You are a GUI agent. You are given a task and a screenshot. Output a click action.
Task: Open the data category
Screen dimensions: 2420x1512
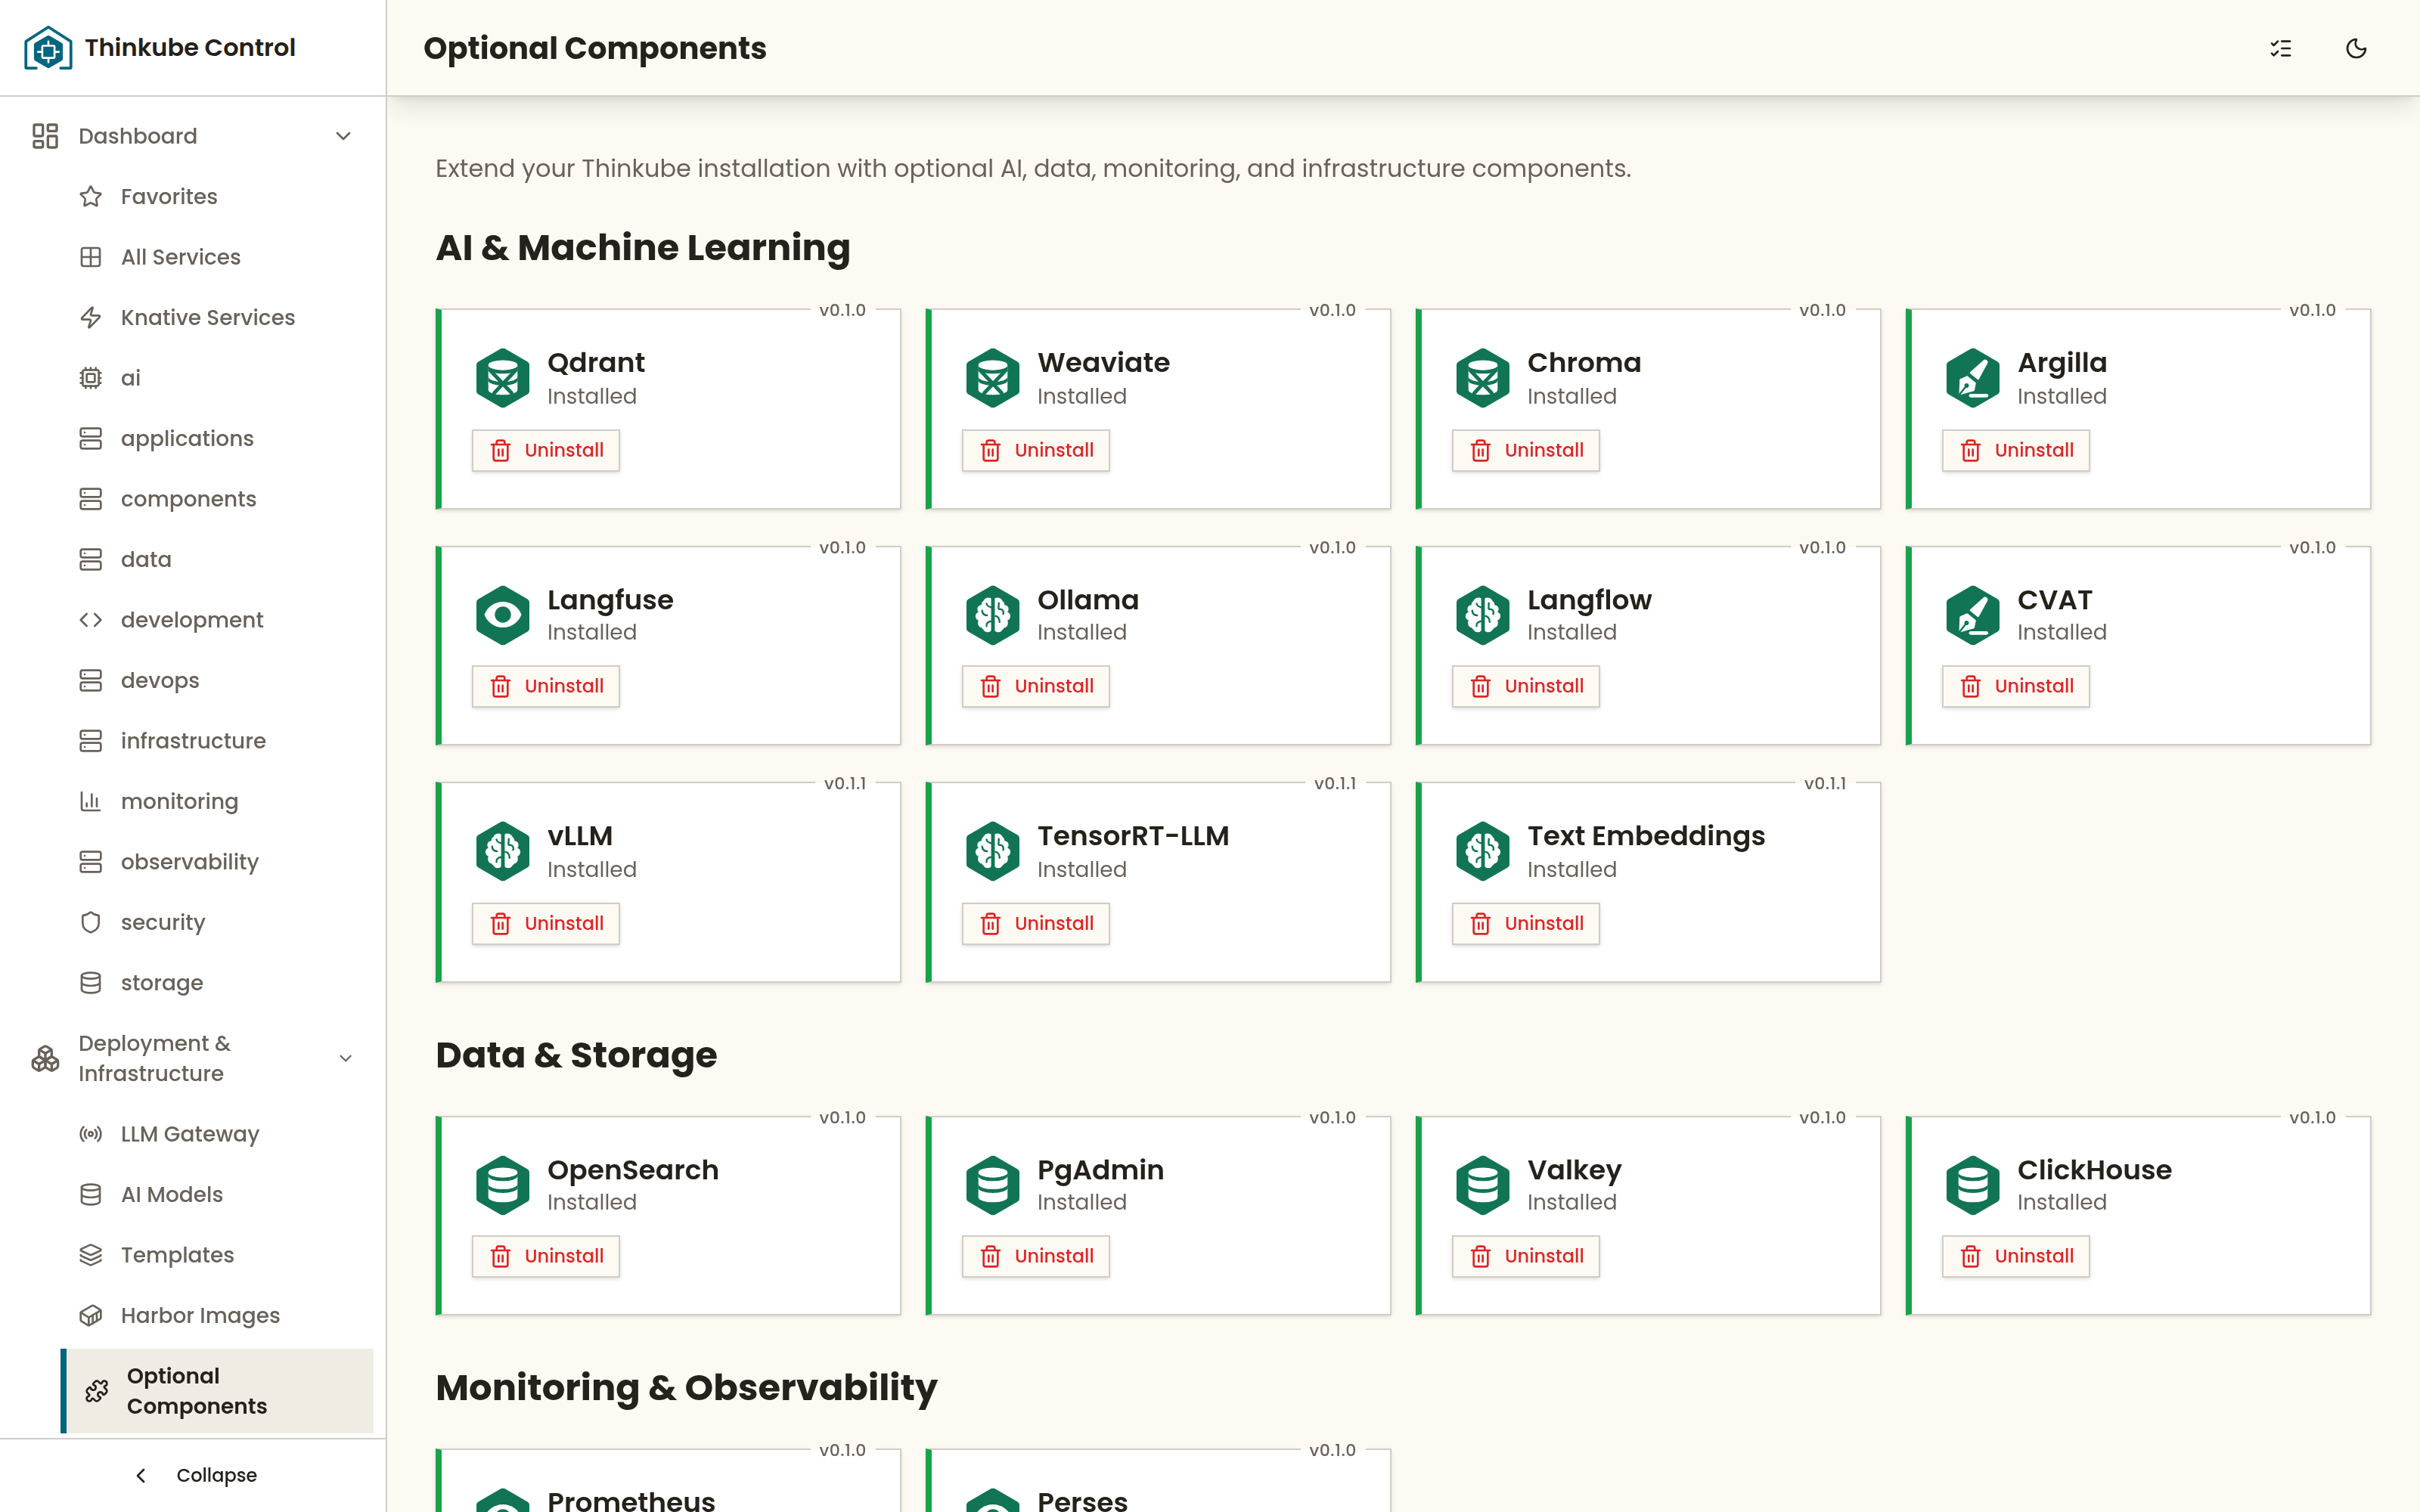(x=216, y=559)
